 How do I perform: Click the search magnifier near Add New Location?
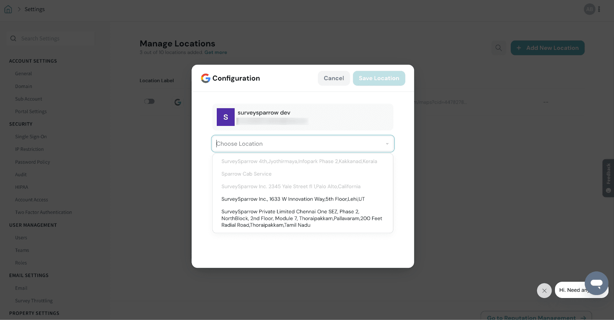point(498,48)
